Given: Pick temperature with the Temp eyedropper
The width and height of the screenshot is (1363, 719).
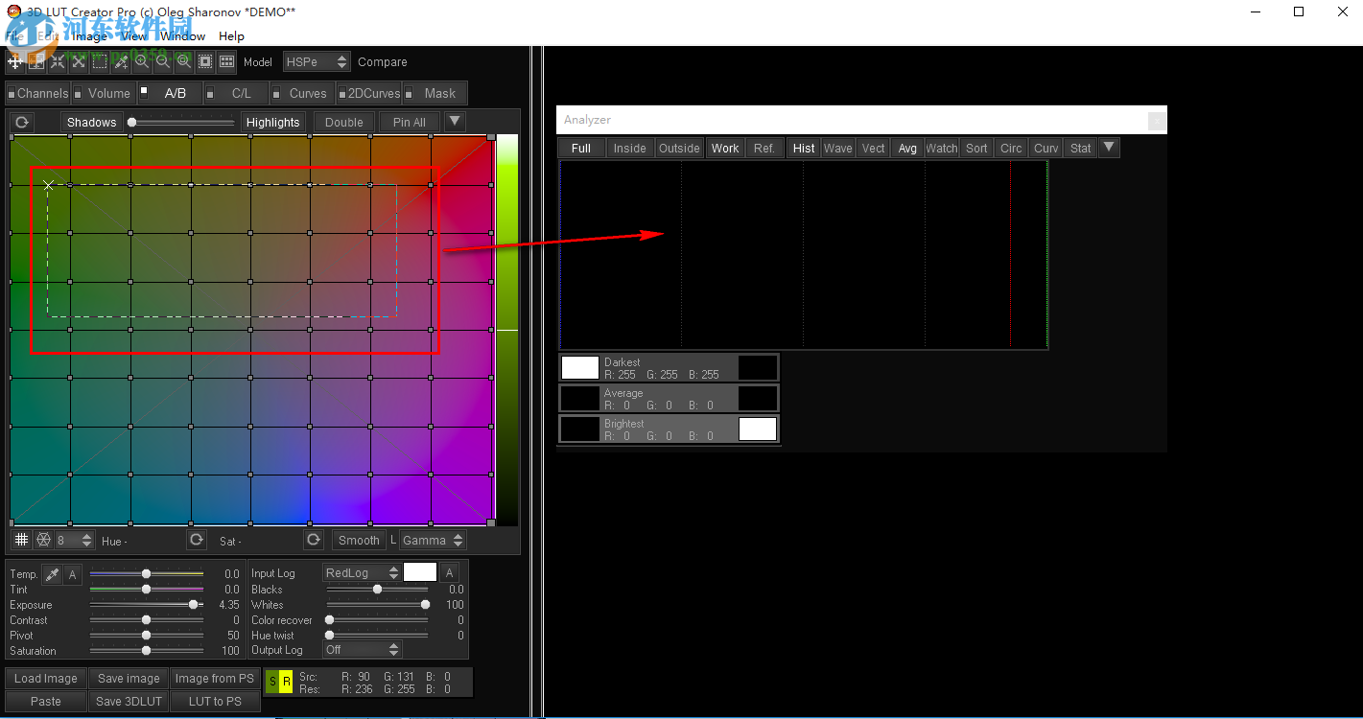Looking at the screenshot, I should [53, 573].
